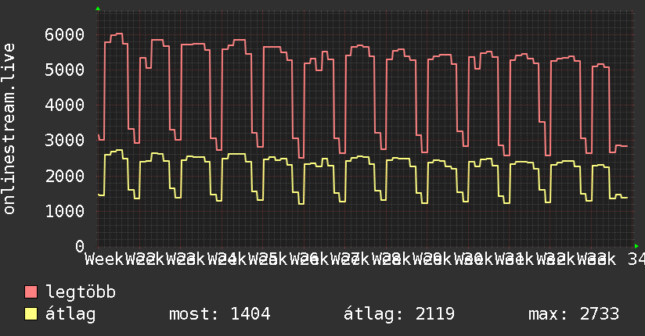
Task: Click the 6000 y-axis label
Action: click(65, 34)
